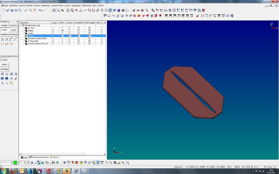This screenshot has height=174, width=279.
Task: Switch to the Referenzierte Bauteile tab
Action: point(39,157)
